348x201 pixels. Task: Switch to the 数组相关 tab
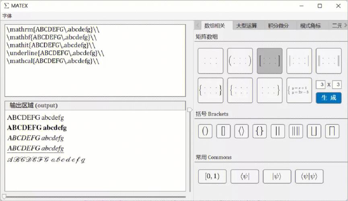214,25
